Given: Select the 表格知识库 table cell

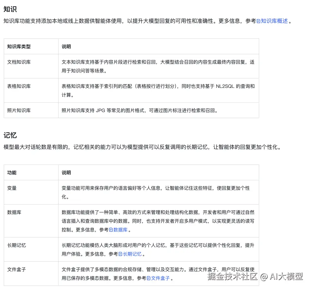Looking at the screenshot, I should coord(19,86).
